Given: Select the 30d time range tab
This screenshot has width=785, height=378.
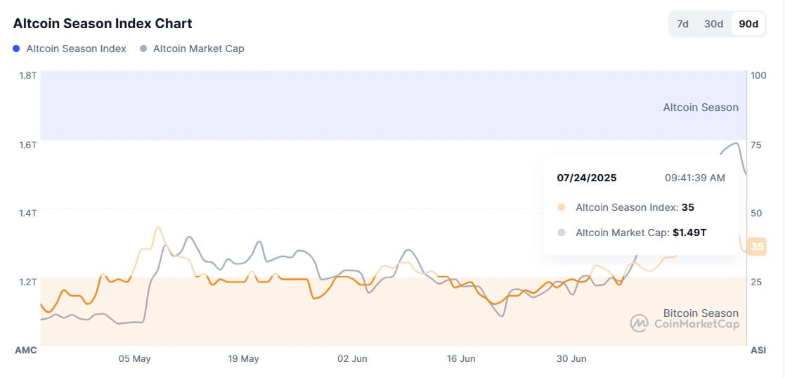Looking at the screenshot, I should point(713,24).
